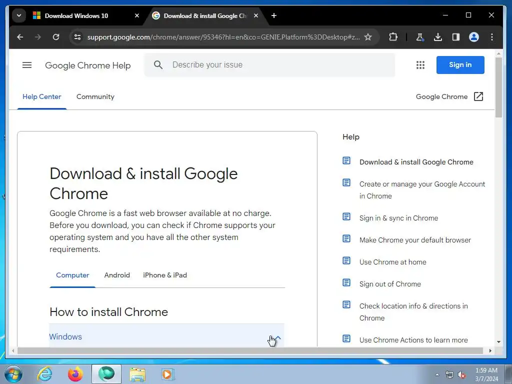Click article icon beside Make Chrome your default
Image resolution: width=512 pixels, height=384 pixels.
(x=346, y=238)
